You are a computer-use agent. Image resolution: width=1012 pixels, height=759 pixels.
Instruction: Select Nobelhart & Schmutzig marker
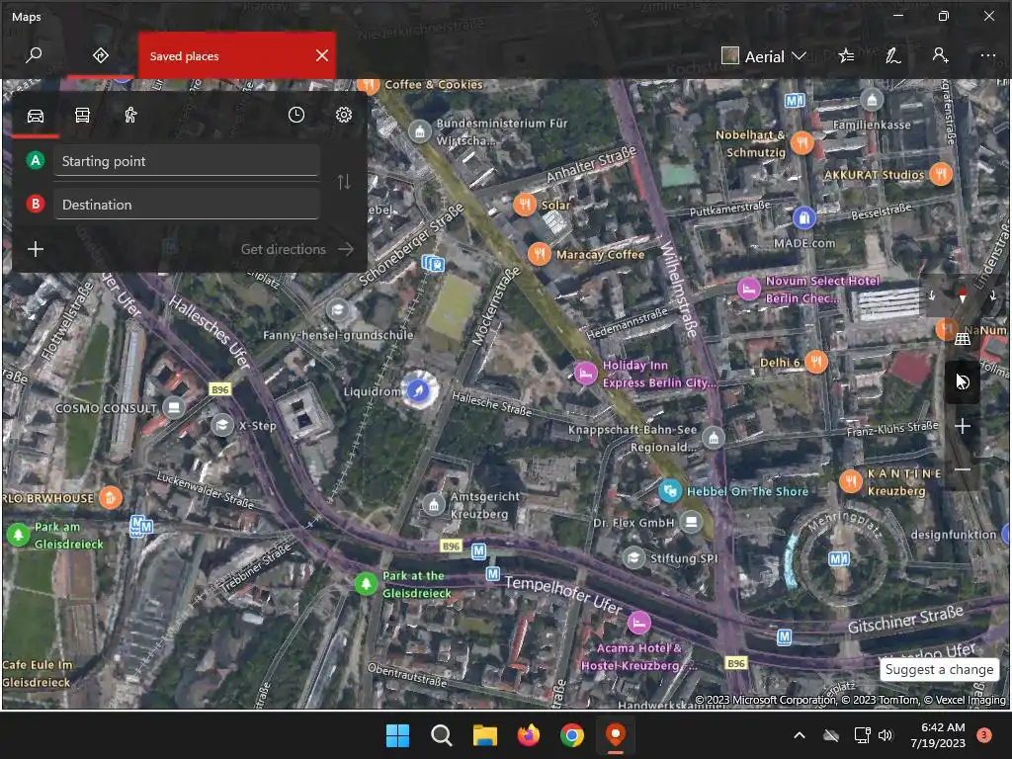[x=801, y=142]
